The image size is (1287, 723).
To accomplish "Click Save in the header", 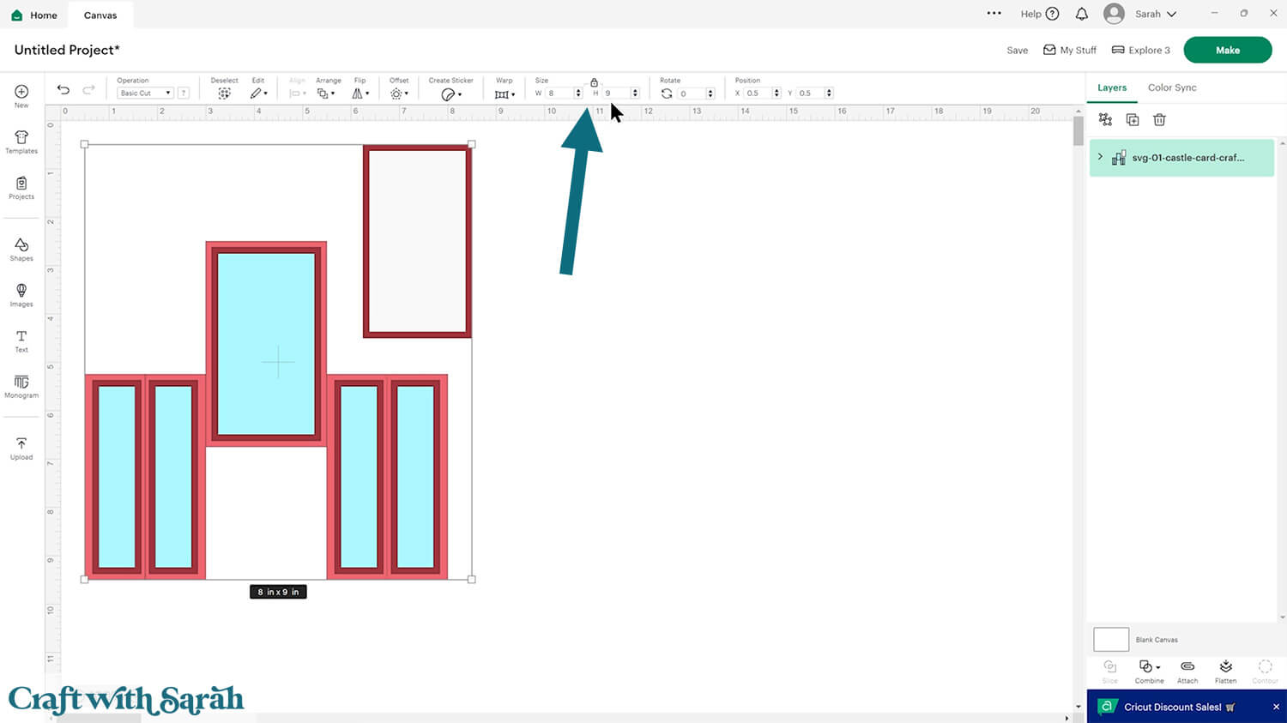I will 1017,51.
